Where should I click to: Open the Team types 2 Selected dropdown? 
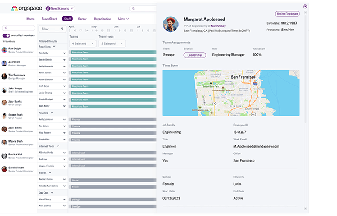tap(112, 44)
